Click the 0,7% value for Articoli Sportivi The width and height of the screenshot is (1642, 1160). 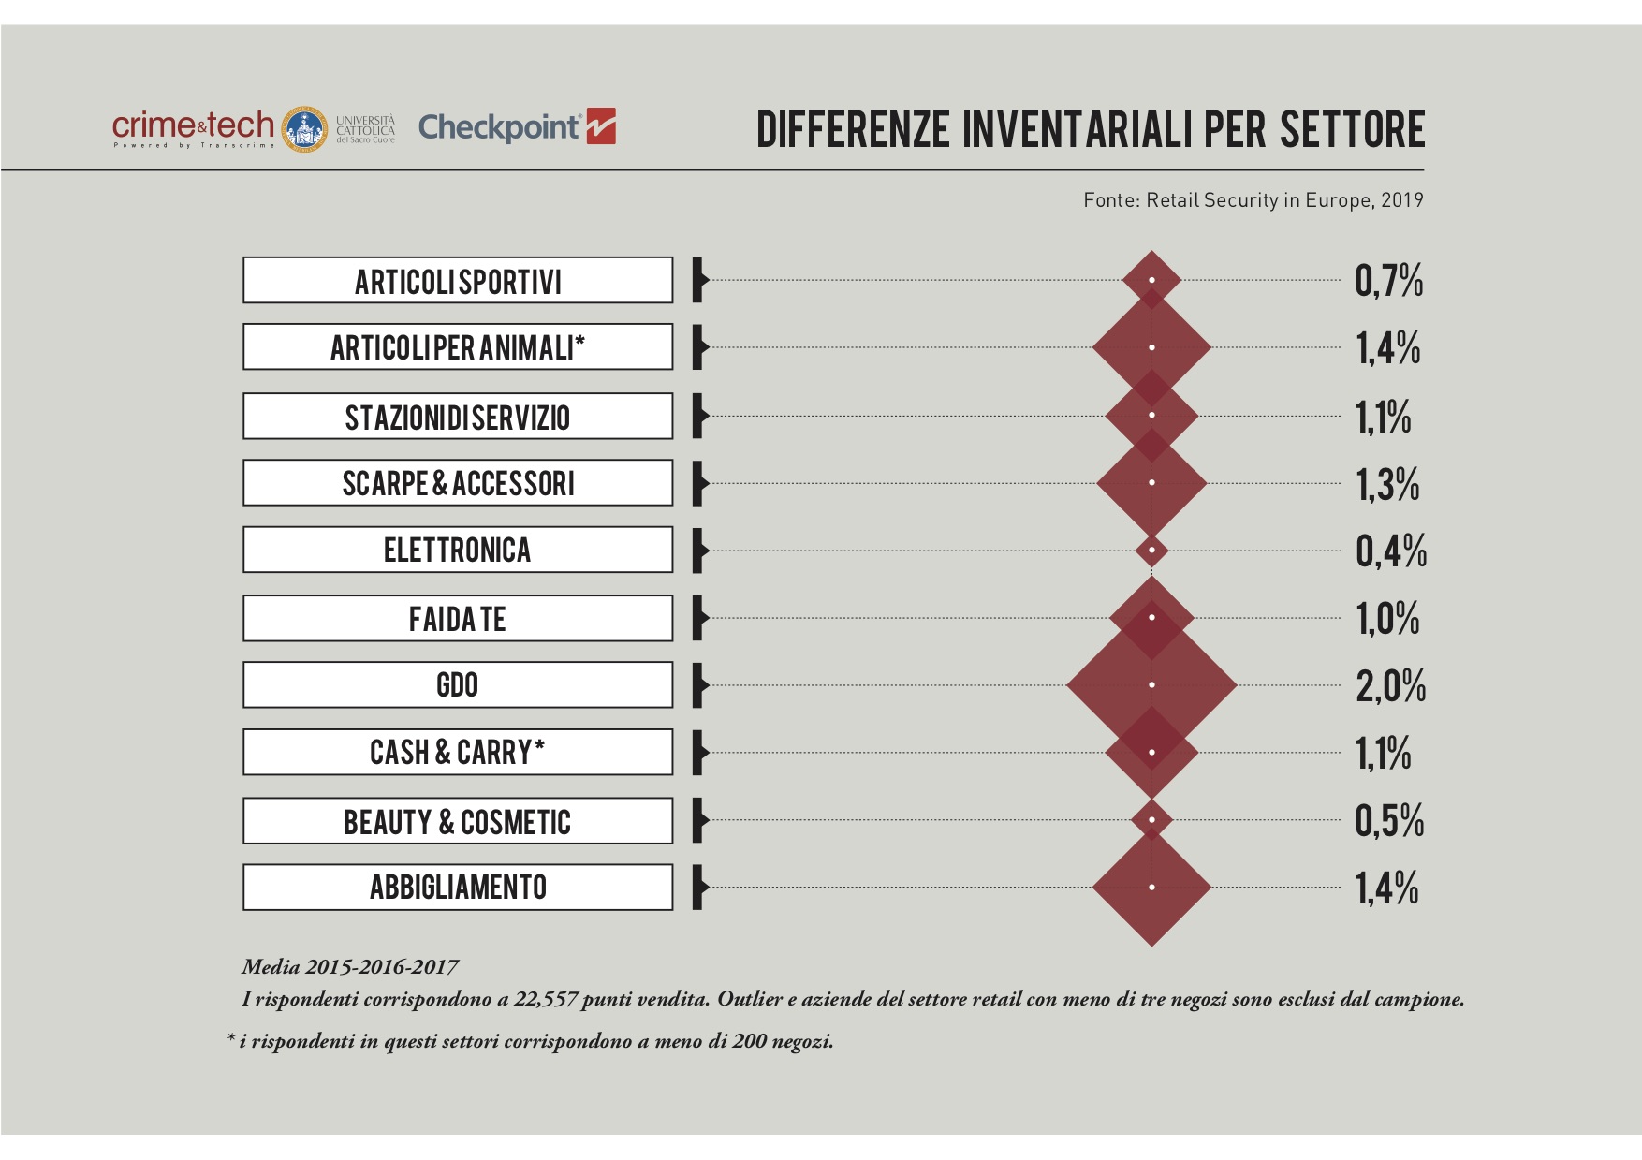pos(1388,281)
